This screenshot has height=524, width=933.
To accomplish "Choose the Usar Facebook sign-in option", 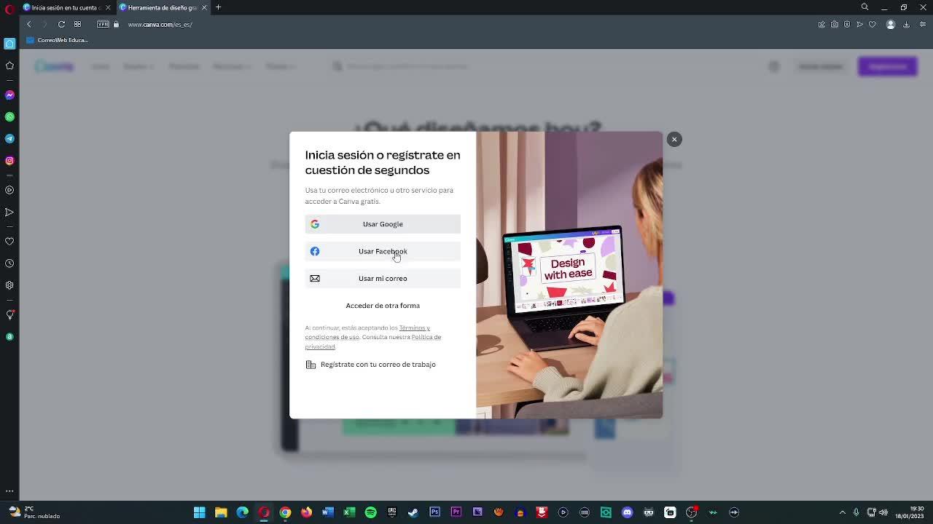I will point(383,251).
